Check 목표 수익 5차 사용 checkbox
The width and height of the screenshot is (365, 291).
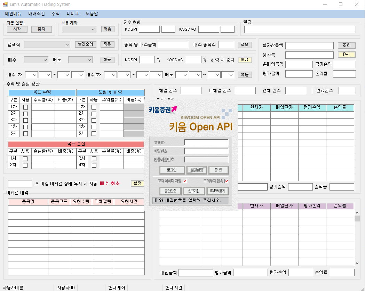coord(26,134)
